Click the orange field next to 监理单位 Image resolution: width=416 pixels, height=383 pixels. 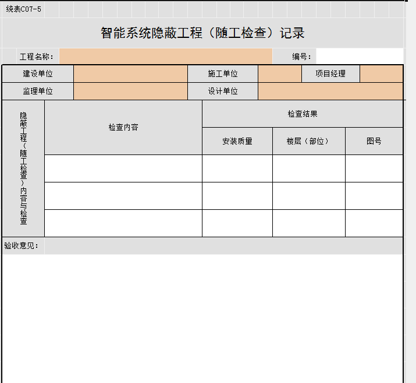(x=130, y=92)
